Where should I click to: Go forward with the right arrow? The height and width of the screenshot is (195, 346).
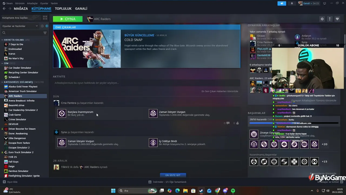[x=10, y=9]
